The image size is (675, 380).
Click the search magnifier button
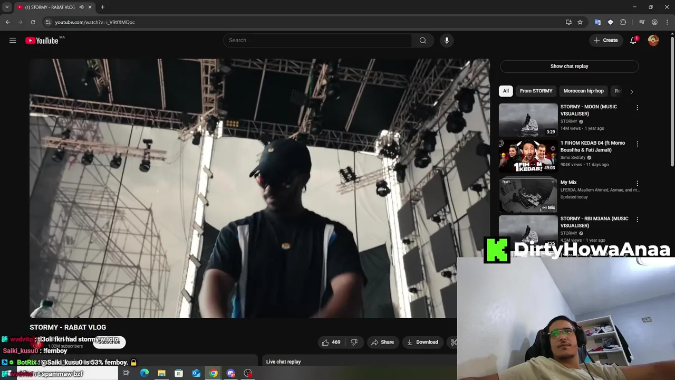pos(422,40)
